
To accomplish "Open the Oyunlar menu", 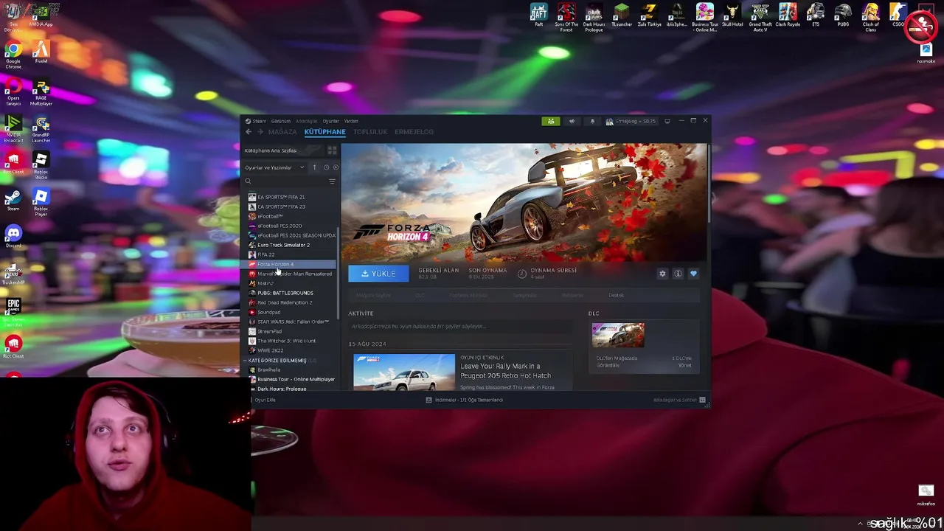I will (x=330, y=121).
